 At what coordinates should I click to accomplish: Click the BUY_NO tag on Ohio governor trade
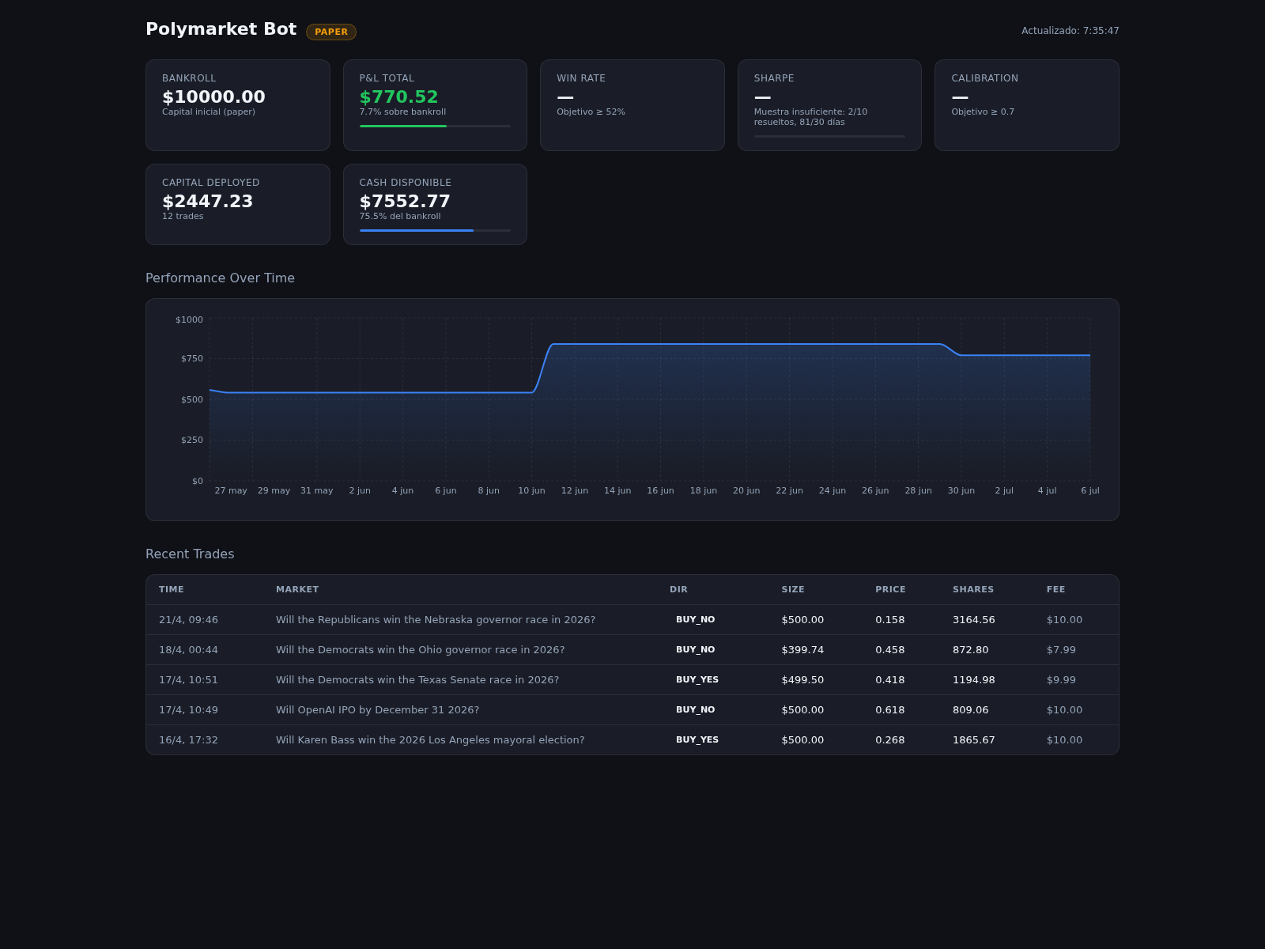click(696, 650)
